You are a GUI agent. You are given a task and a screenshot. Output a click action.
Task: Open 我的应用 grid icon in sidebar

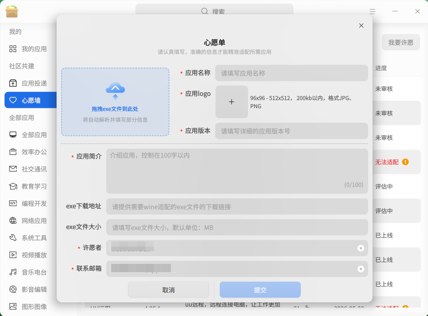pyautogui.click(x=13, y=49)
